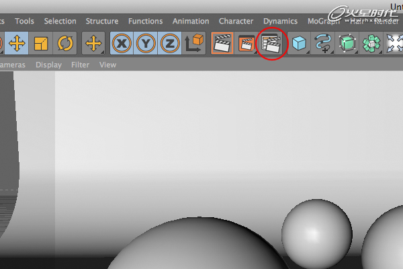
Task: Select the Move tool
Action: tap(16, 44)
